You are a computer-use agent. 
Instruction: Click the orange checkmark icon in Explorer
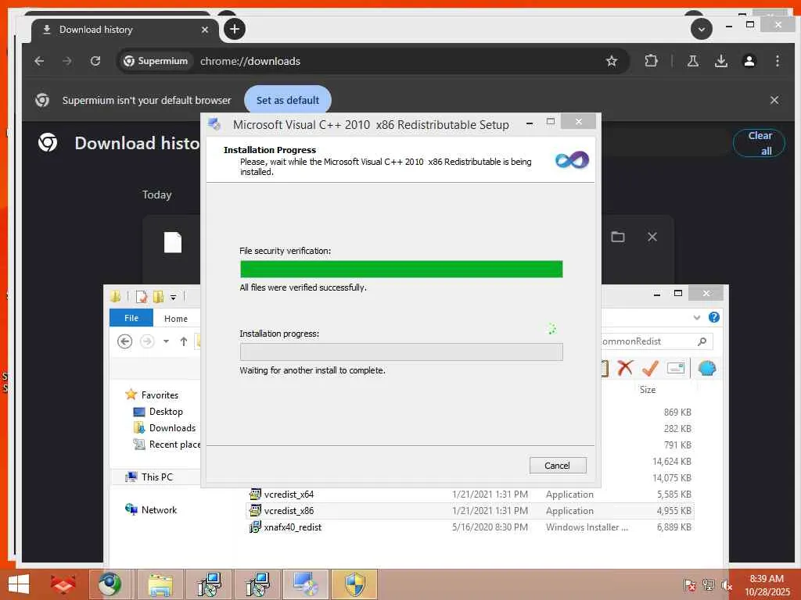click(650, 368)
